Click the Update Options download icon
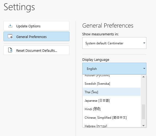This screenshot has width=156, height=136. coord(10,26)
